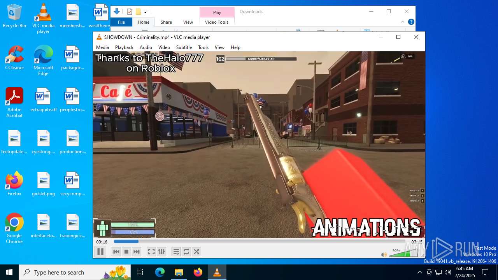Open taskbar clock showing 6:45 AM
The height and width of the screenshot is (280, 498).
(465, 272)
